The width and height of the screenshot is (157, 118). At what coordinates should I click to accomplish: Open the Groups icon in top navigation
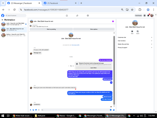pos(88,15)
